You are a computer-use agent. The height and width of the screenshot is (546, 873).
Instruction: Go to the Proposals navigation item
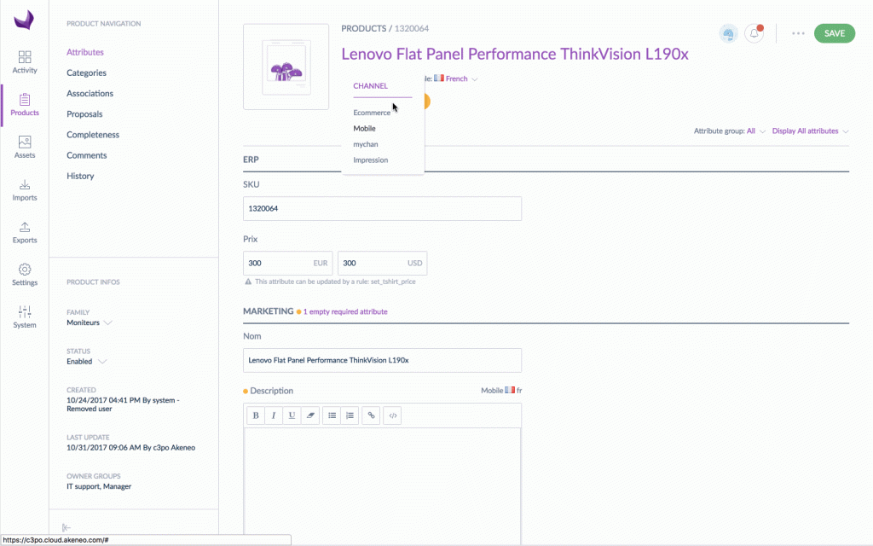pos(84,113)
